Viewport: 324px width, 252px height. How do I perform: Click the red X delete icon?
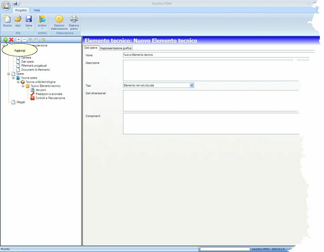click(11, 40)
